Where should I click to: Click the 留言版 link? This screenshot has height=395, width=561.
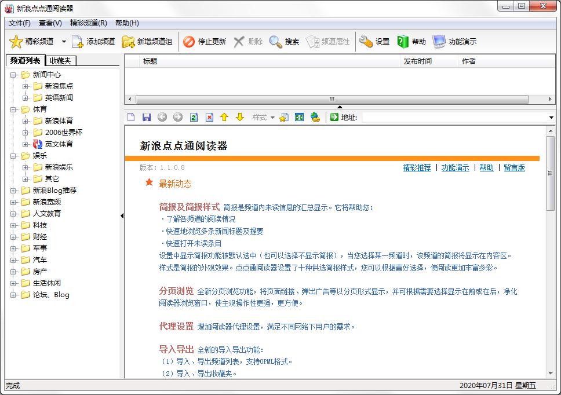coord(514,168)
